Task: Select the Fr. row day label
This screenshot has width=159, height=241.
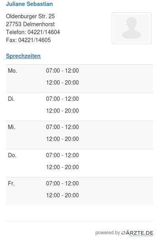Action: [11, 183]
